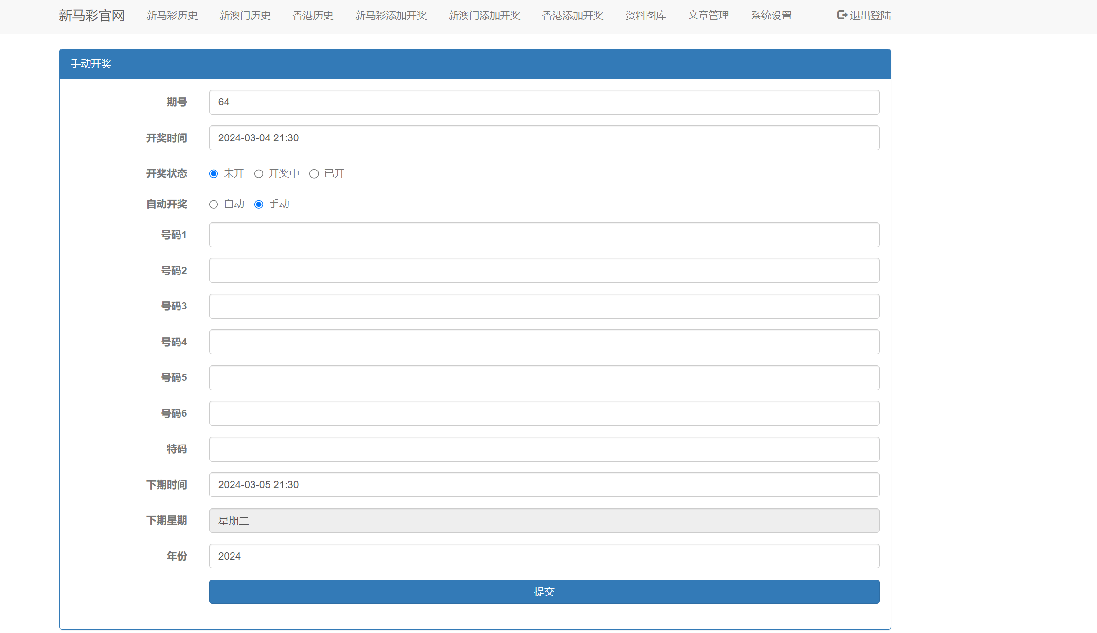Click the 号码5 input box

pos(544,378)
